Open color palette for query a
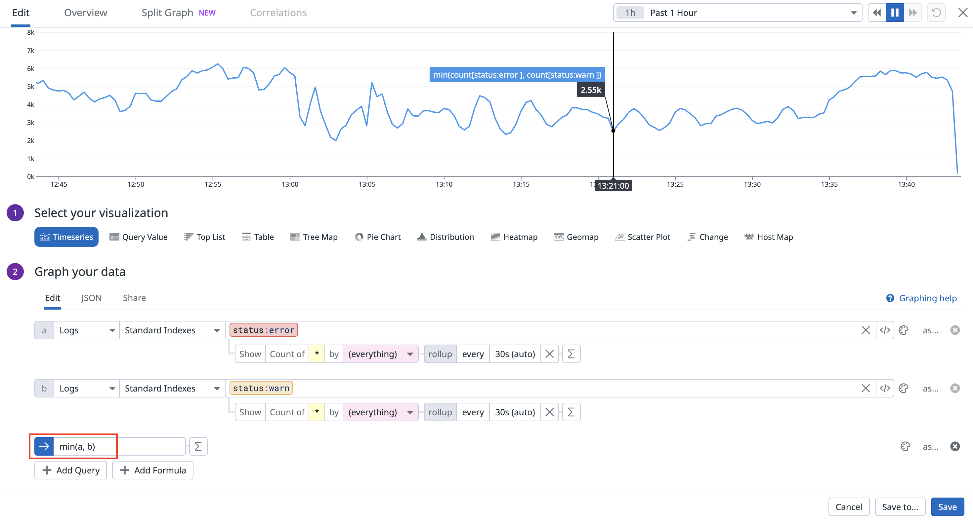973x524 pixels. pyautogui.click(x=904, y=330)
